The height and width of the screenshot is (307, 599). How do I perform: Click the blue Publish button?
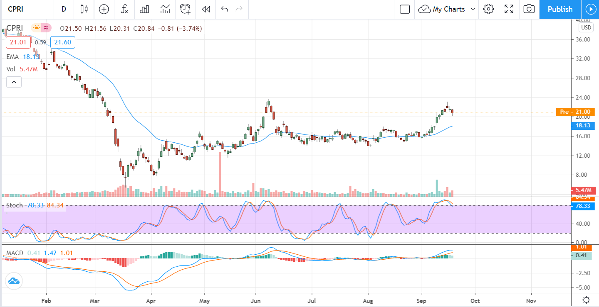(560, 9)
